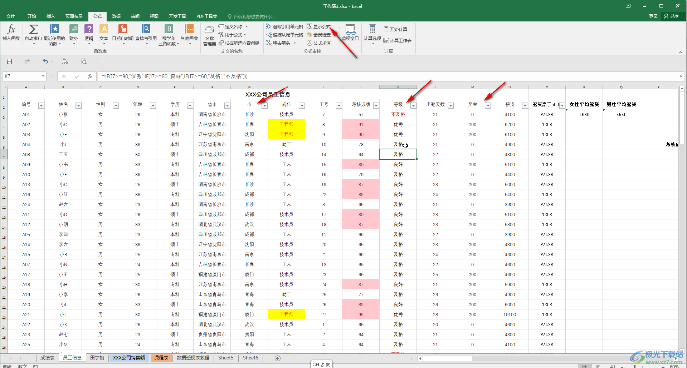
Task: Select the Sheet6 sheet tab
Action: (250, 358)
